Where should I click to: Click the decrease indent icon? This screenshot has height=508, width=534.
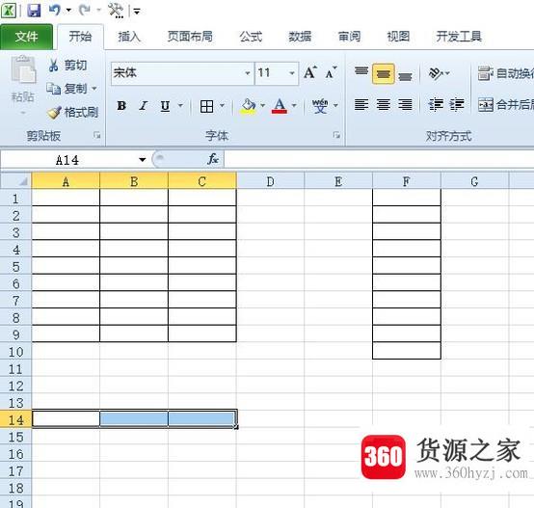[x=436, y=105]
